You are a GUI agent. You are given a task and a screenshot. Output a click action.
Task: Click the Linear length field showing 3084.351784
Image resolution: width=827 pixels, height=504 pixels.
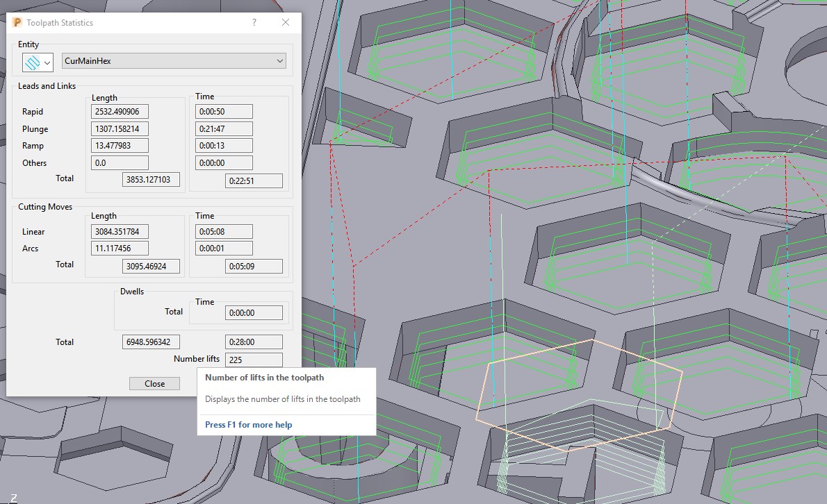point(120,231)
